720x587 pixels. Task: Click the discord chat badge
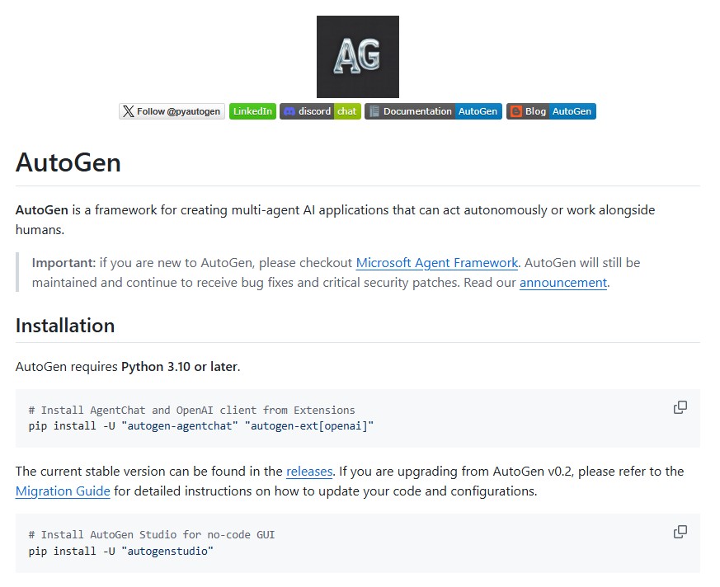pos(321,111)
